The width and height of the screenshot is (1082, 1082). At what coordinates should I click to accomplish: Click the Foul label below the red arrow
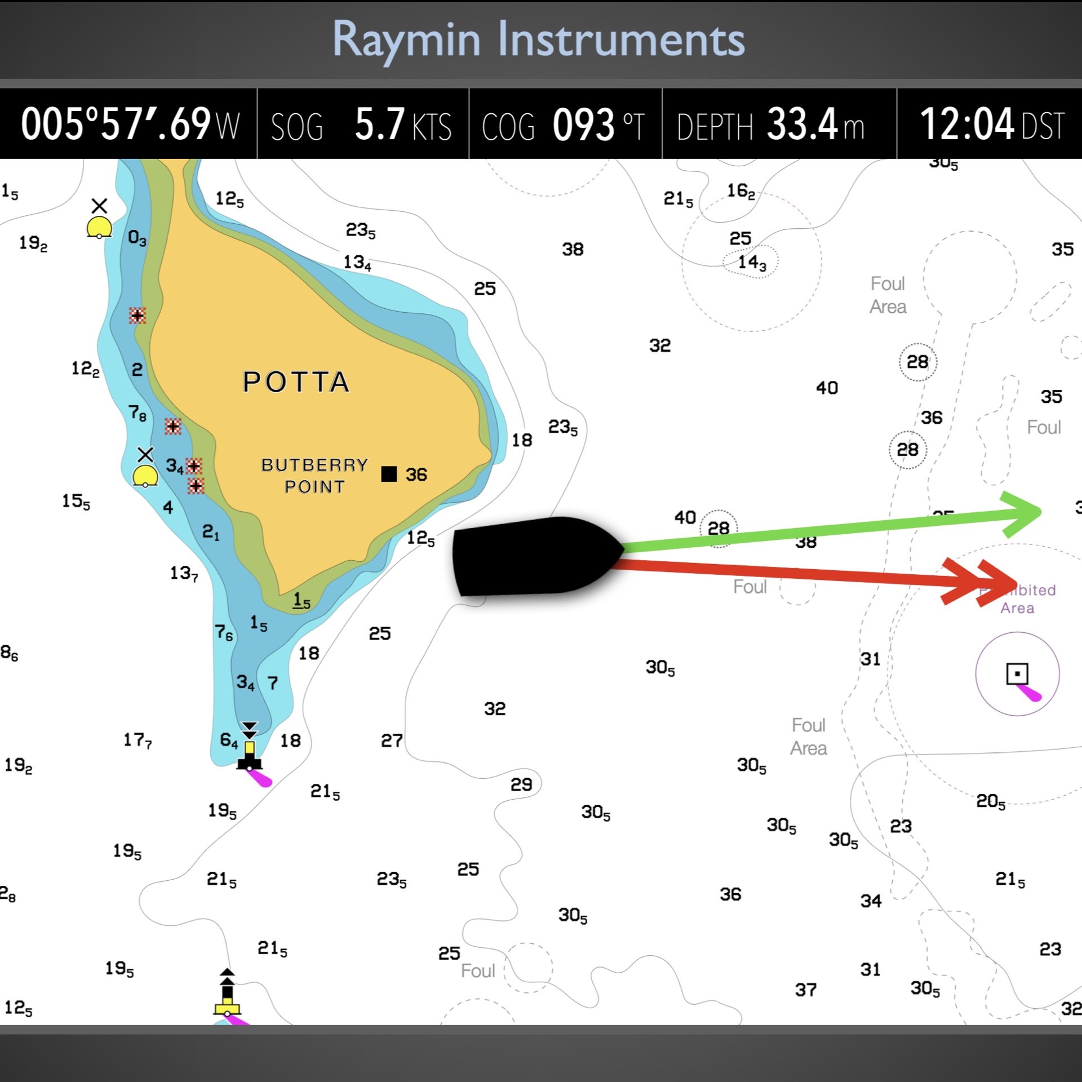[x=750, y=587]
